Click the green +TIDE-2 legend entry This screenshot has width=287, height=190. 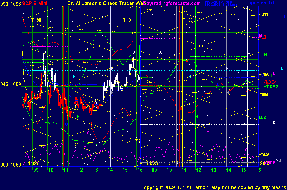[x=271, y=87]
